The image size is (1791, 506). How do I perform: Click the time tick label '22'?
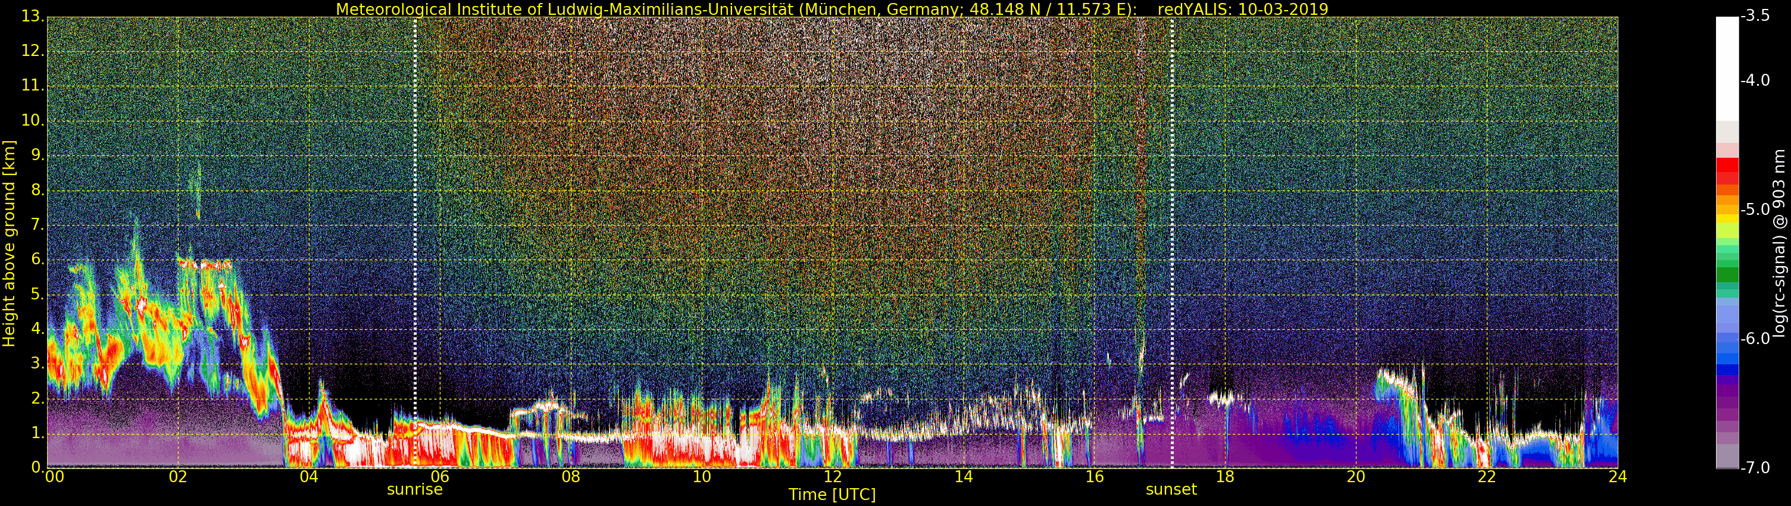click(1487, 477)
